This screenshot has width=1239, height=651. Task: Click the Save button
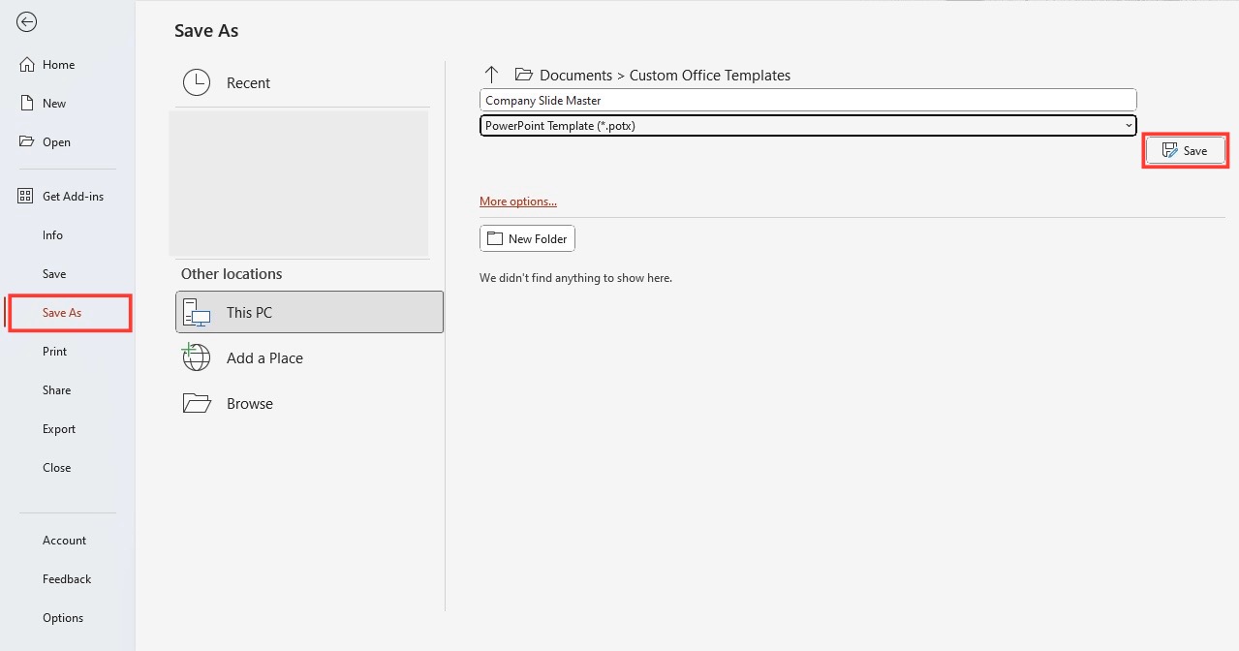click(x=1186, y=150)
